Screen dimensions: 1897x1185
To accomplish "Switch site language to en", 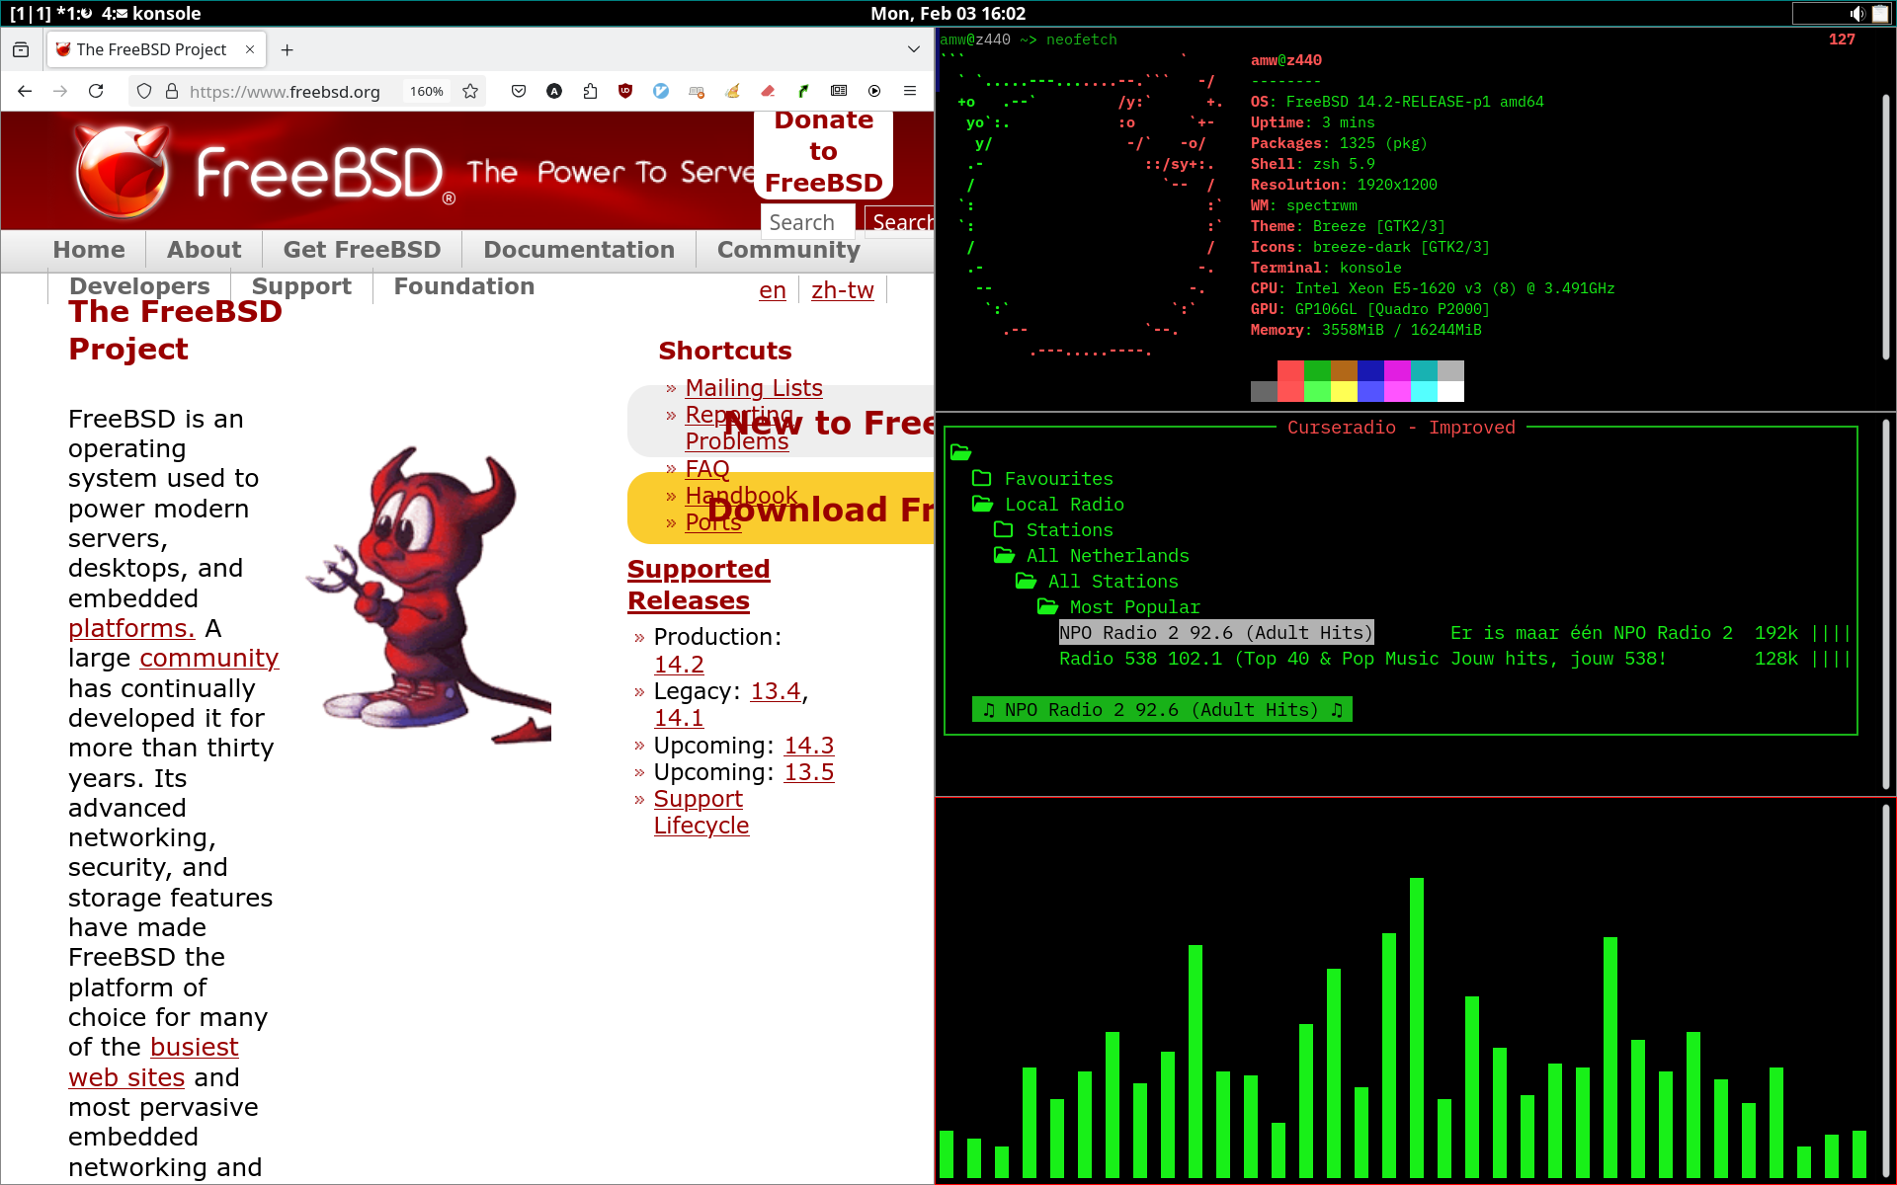I will [773, 290].
